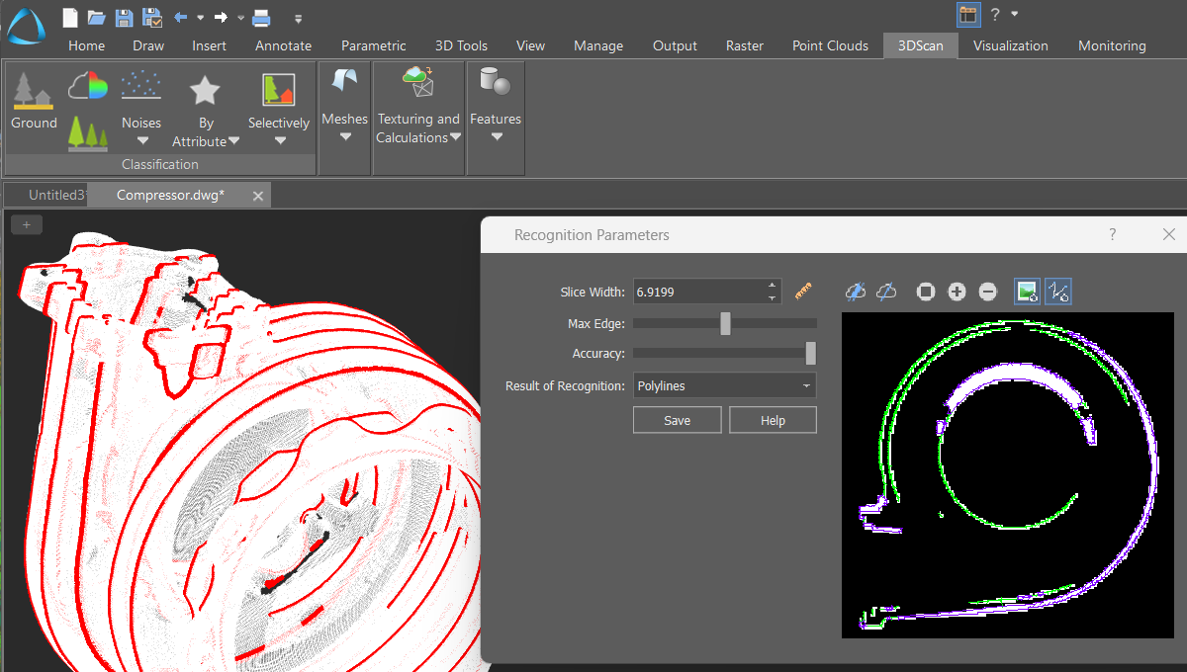Click the measure ruler icon beside Slice Width
This screenshot has width=1187, height=672.
[803, 292]
